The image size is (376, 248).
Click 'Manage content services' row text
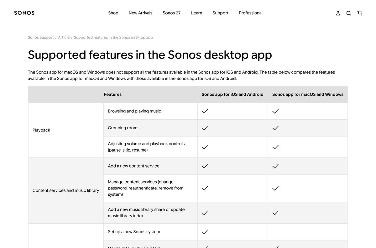146,188
